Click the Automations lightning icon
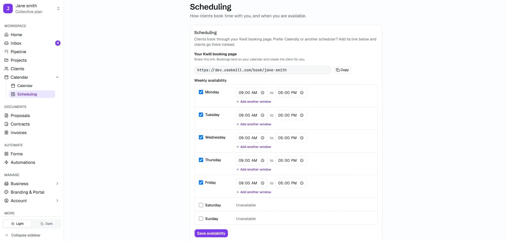 pos(6,162)
